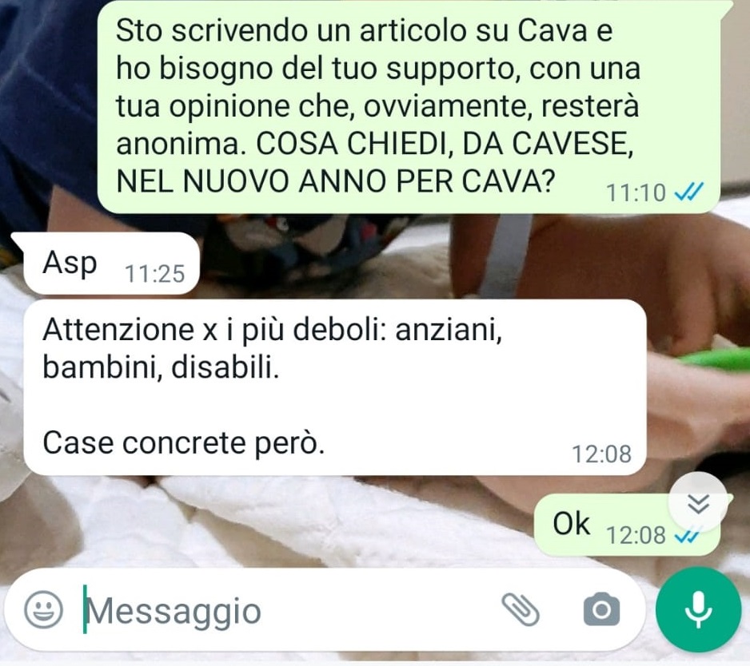Viewport: 750px width, 666px height.
Task: Tap the green microphone voice button
Action: (698, 609)
